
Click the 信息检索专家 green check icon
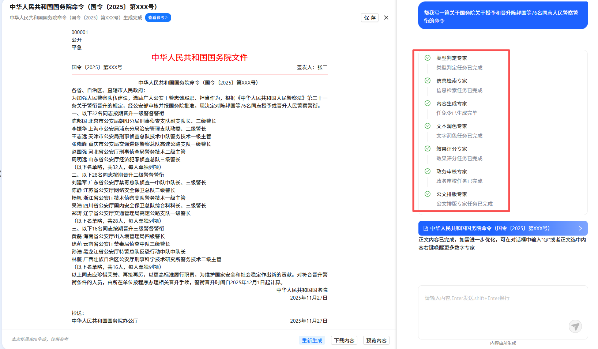tap(427, 80)
